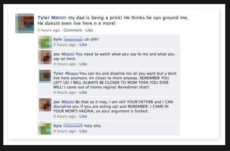Click Joe M's name on 'Be that as it may' reply

pyautogui.click(x=64, y=102)
